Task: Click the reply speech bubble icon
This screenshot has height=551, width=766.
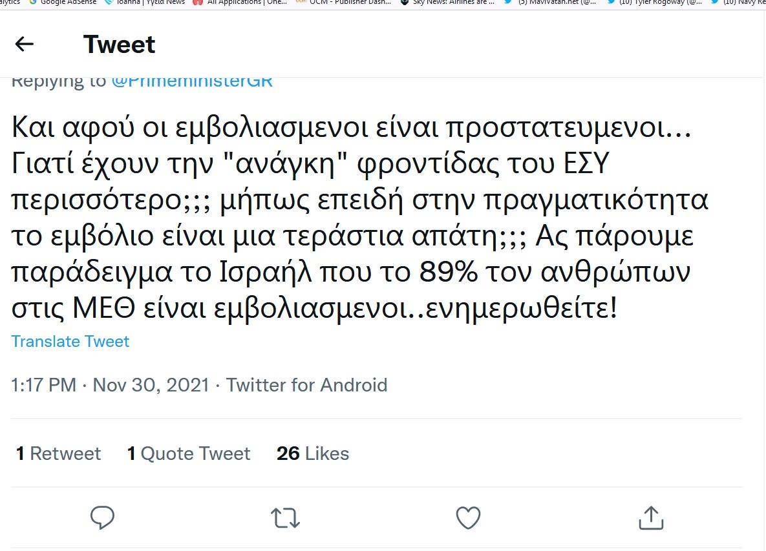Action: tap(102, 517)
